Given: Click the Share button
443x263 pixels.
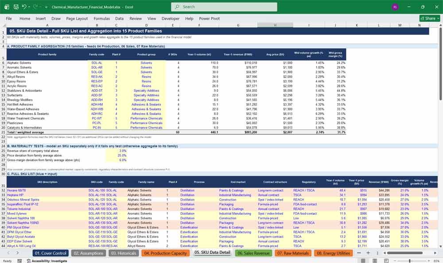Looking at the screenshot, I should pos(430,18).
